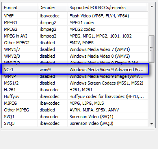The height and width of the screenshot is (149, 158).
Task: Click 'Windows Screen Codecs (MSS1, MSS2)' remark
Action: (106, 83)
